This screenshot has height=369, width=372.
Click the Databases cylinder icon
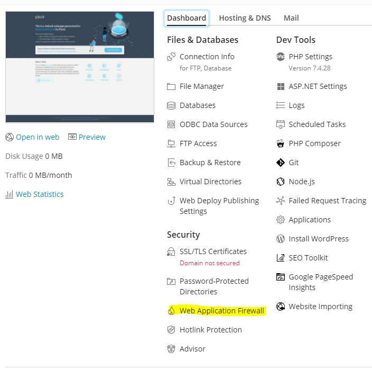click(x=171, y=105)
